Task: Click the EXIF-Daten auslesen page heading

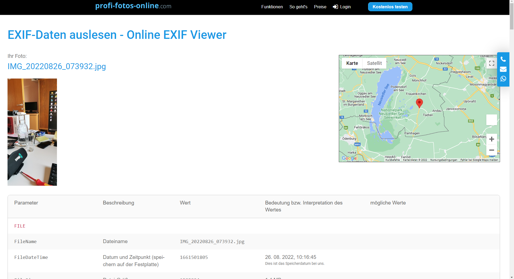Action: [x=117, y=35]
